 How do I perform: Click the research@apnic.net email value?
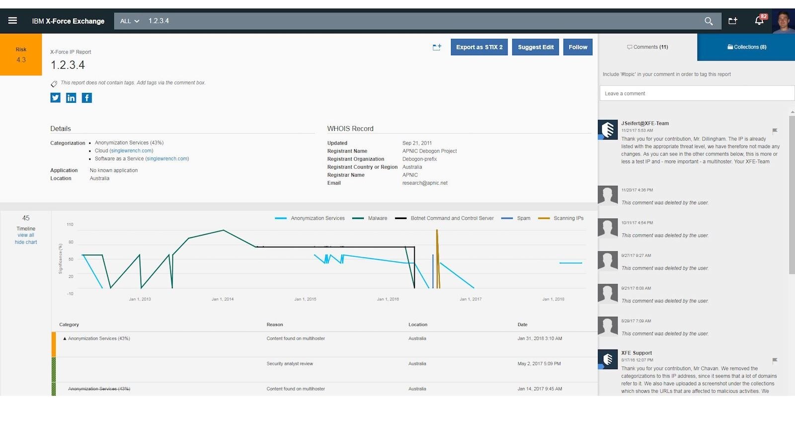[425, 183]
